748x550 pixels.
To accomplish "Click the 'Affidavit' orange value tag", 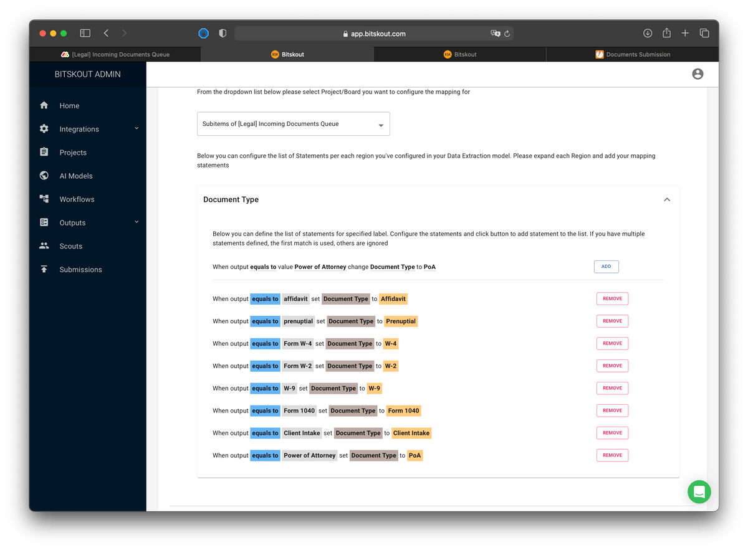I will tap(393, 299).
